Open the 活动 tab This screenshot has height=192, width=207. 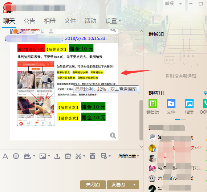[90, 21]
